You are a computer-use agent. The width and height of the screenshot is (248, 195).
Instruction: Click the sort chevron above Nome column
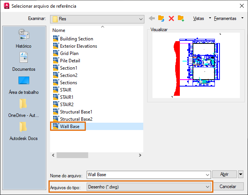(103, 27)
